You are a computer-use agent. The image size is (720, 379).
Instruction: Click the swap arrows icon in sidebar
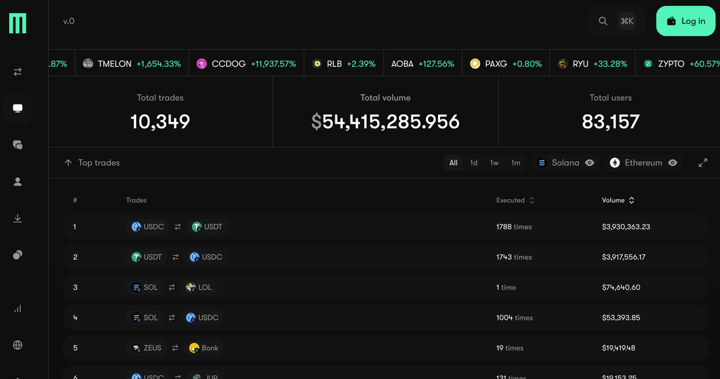[18, 72]
